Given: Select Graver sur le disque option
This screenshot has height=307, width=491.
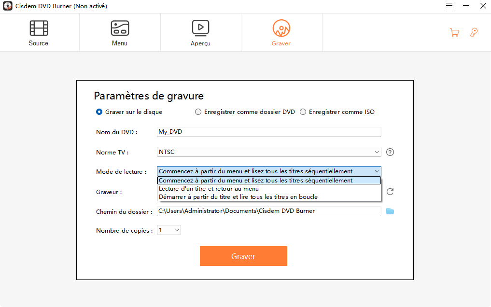Looking at the screenshot, I should pos(98,112).
